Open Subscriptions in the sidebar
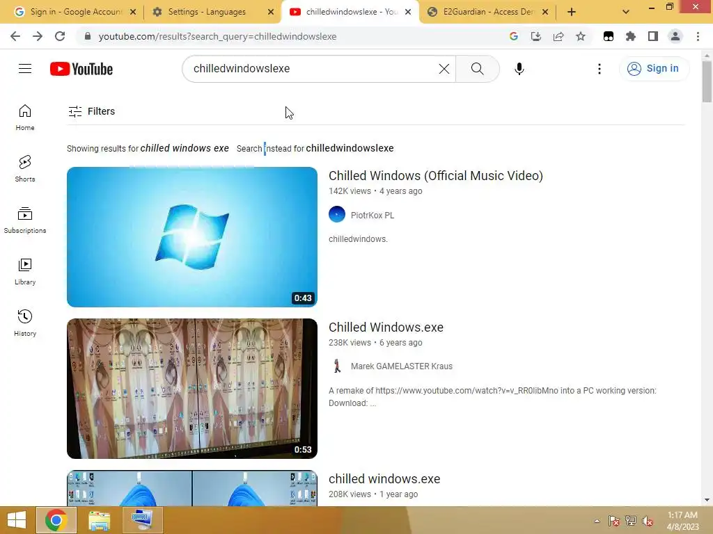This screenshot has height=534, width=713. click(x=25, y=220)
